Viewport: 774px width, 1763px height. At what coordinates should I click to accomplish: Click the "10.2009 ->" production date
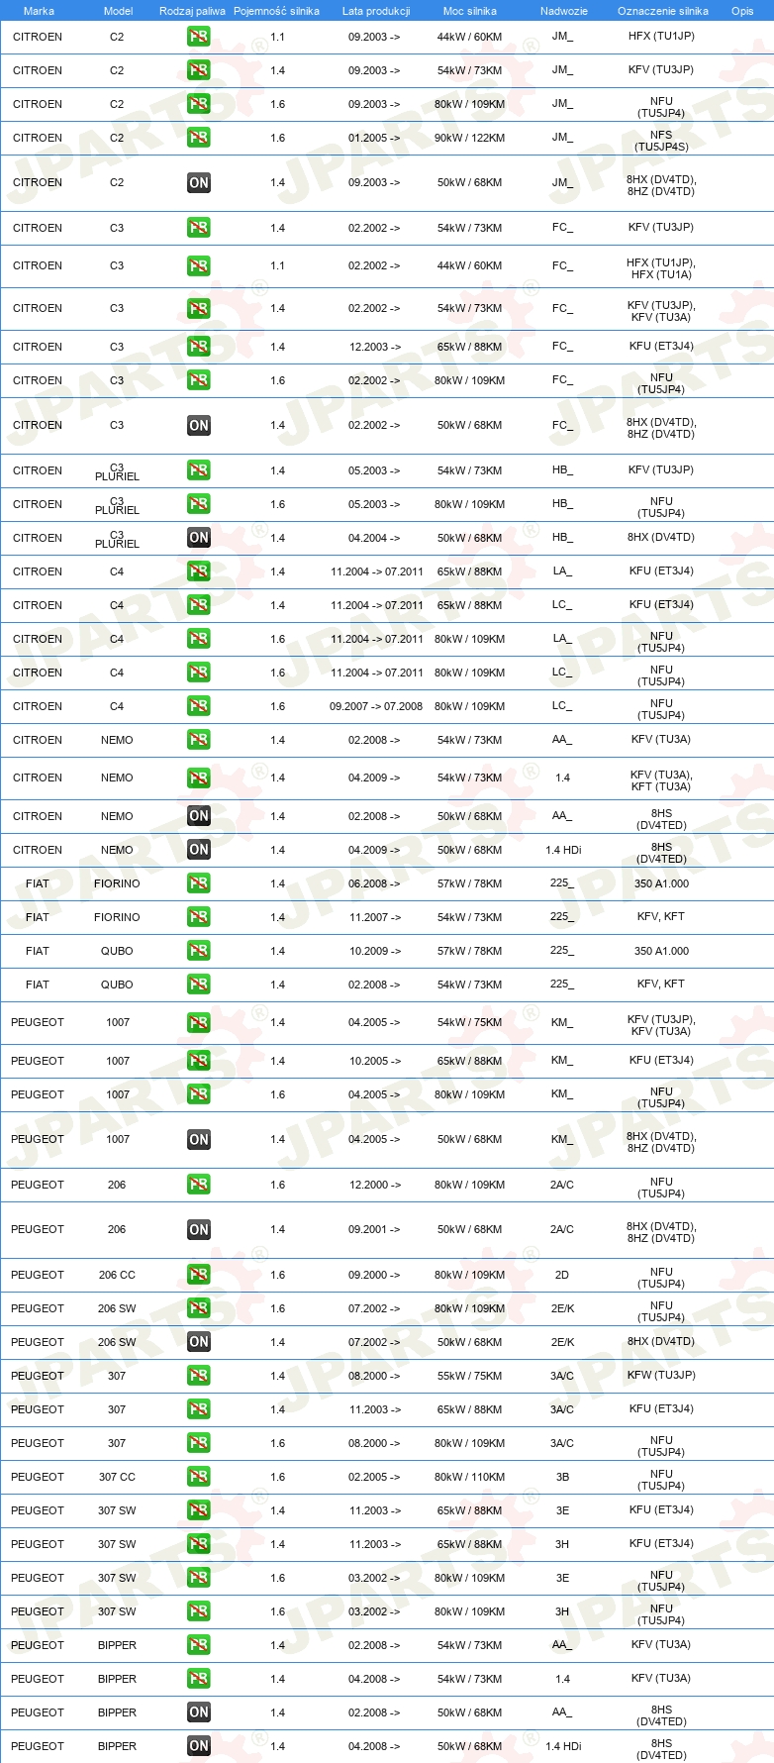coord(374,951)
